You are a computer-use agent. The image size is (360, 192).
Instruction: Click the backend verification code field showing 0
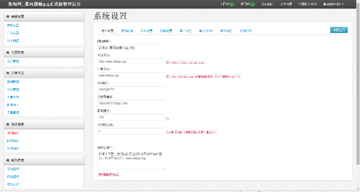click(x=131, y=131)
